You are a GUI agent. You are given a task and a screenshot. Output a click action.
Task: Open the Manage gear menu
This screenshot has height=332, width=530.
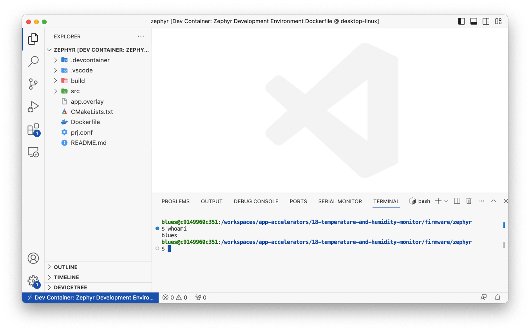(x=33, y=281)
